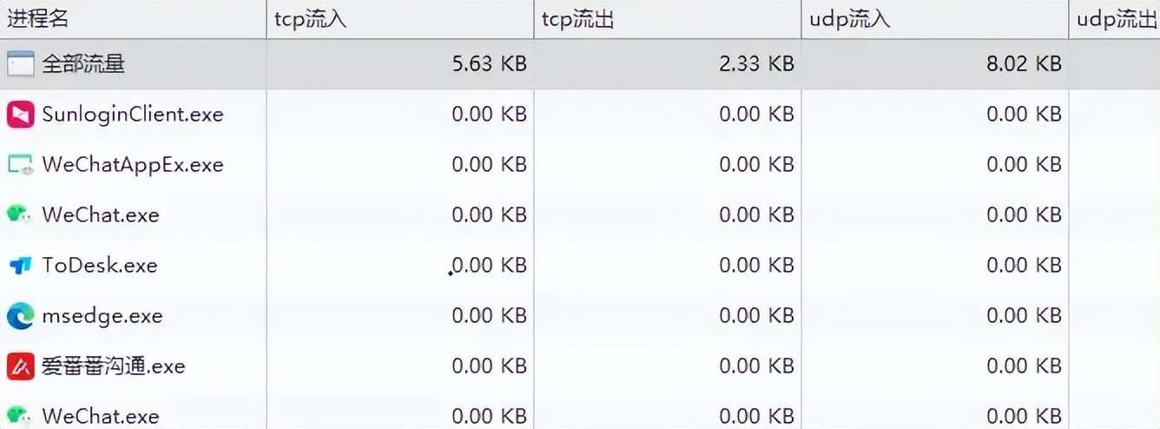The height and width of the screenshot is (429, 1160).
Task: Select the msedge.exe process name
Action: [x=102, y=316]
